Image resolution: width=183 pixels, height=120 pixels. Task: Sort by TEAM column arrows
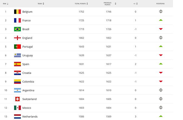point(43,4)
